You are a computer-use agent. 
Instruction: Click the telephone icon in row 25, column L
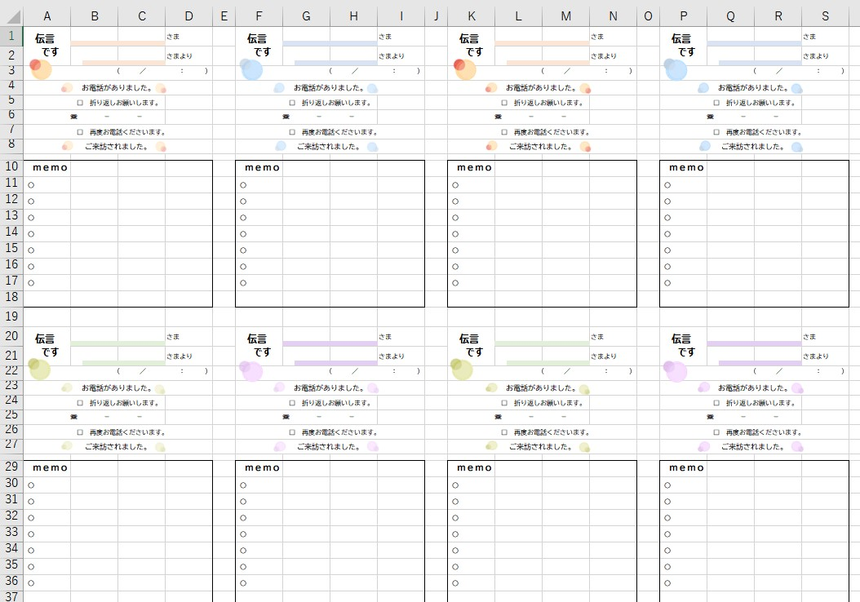pyautogui.click(x=499, y=417)
